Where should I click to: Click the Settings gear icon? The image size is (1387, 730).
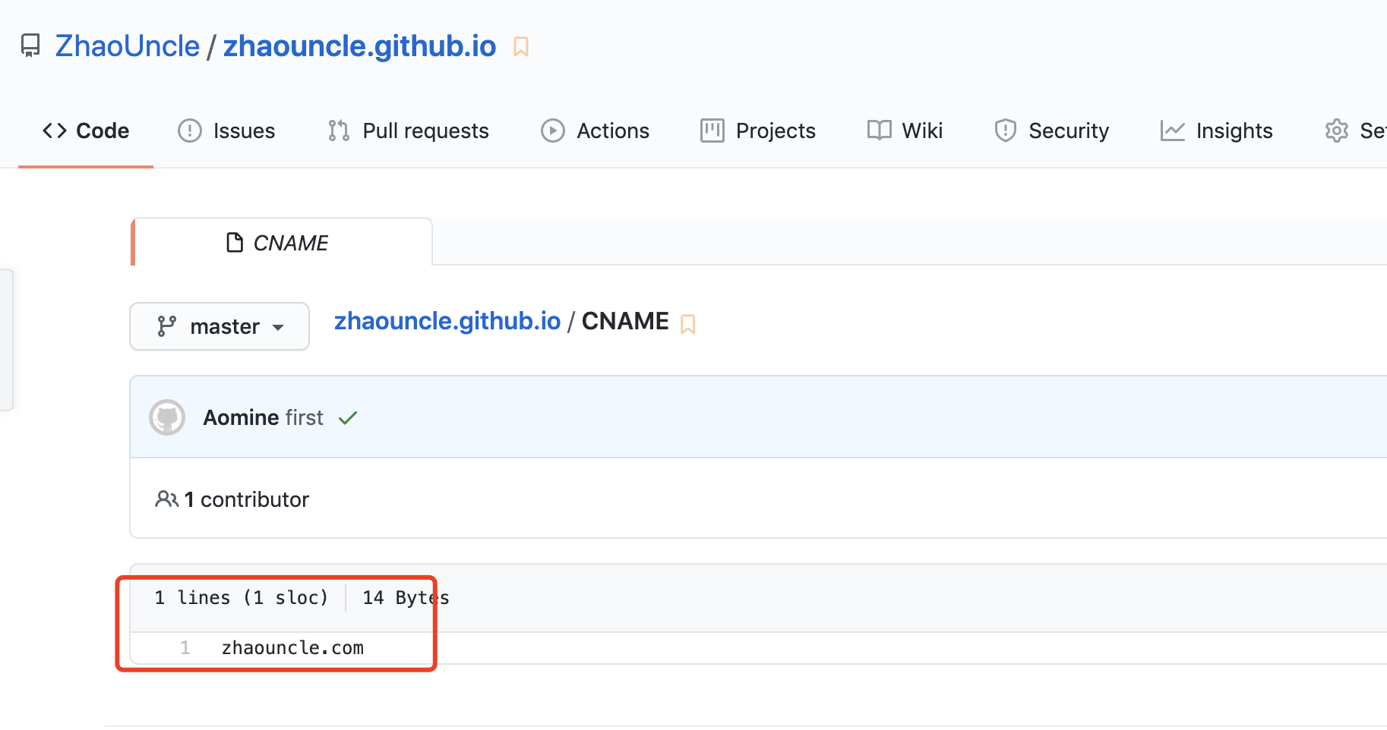coord(1336,131)
